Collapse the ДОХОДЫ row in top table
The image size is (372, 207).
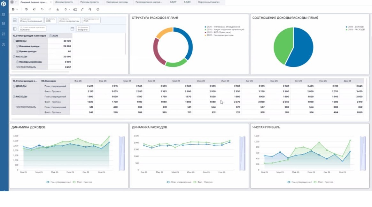point(14,41)
